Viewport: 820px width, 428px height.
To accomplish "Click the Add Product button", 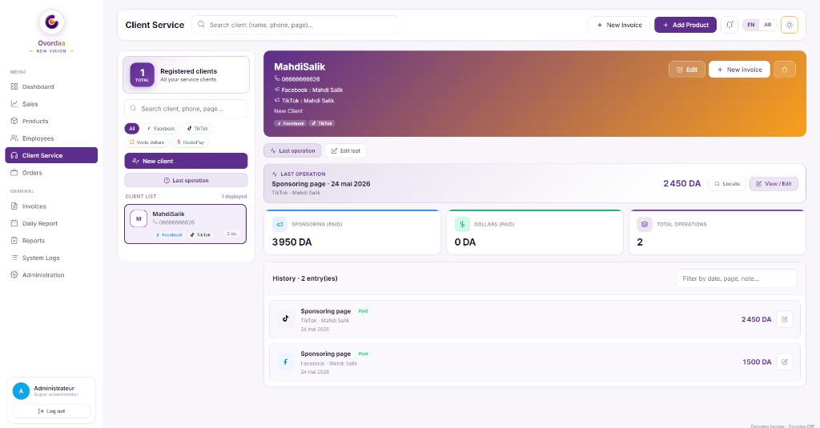I will [x=685, y=25].
